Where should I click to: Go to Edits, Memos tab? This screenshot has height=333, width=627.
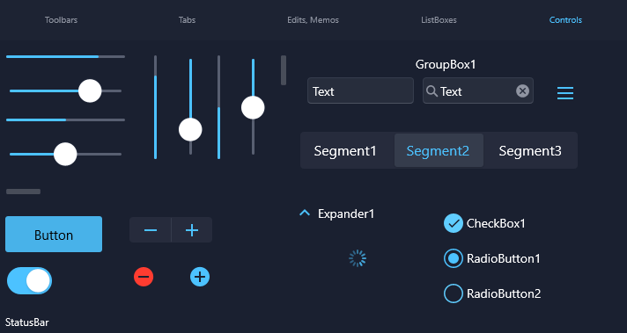(313, 20)
